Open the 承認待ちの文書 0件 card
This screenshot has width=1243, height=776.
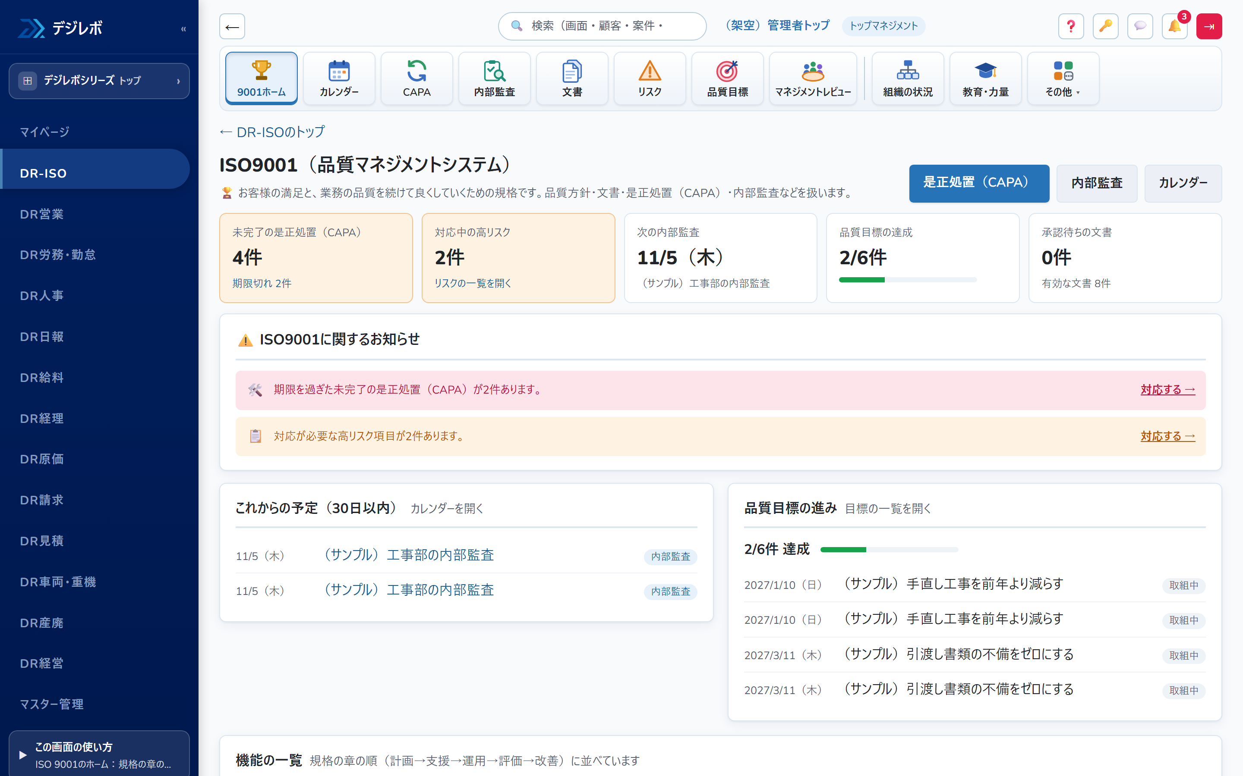pyautogui.click(x=1125, y=258)
